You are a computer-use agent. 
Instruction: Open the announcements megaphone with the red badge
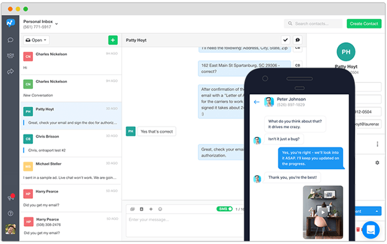click(x=11, y=198)
